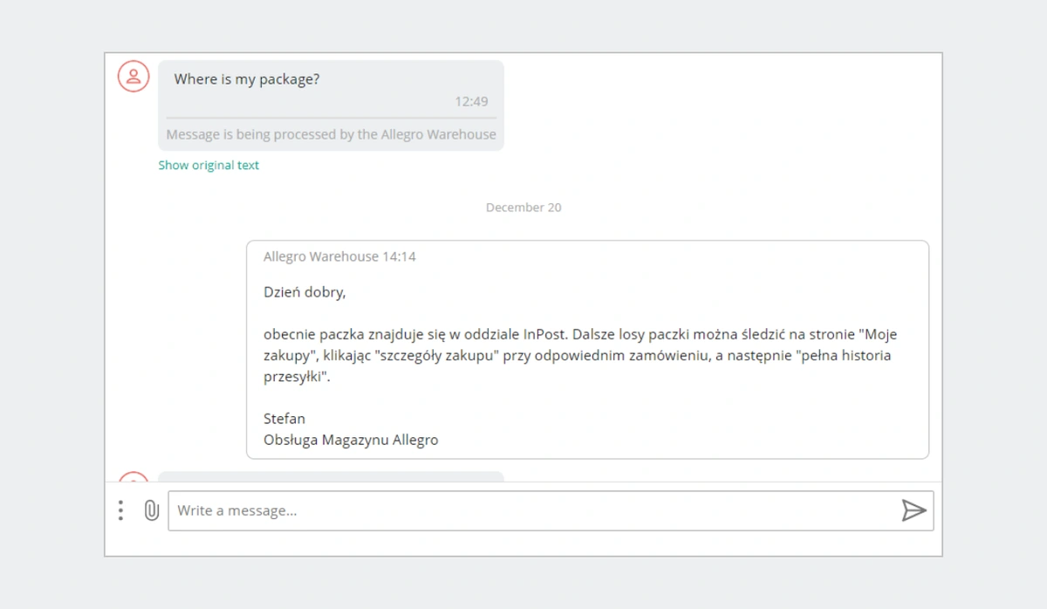
Task: Click the 'Allegro Warehouse 14:14' header
Action: click(339, 257)
